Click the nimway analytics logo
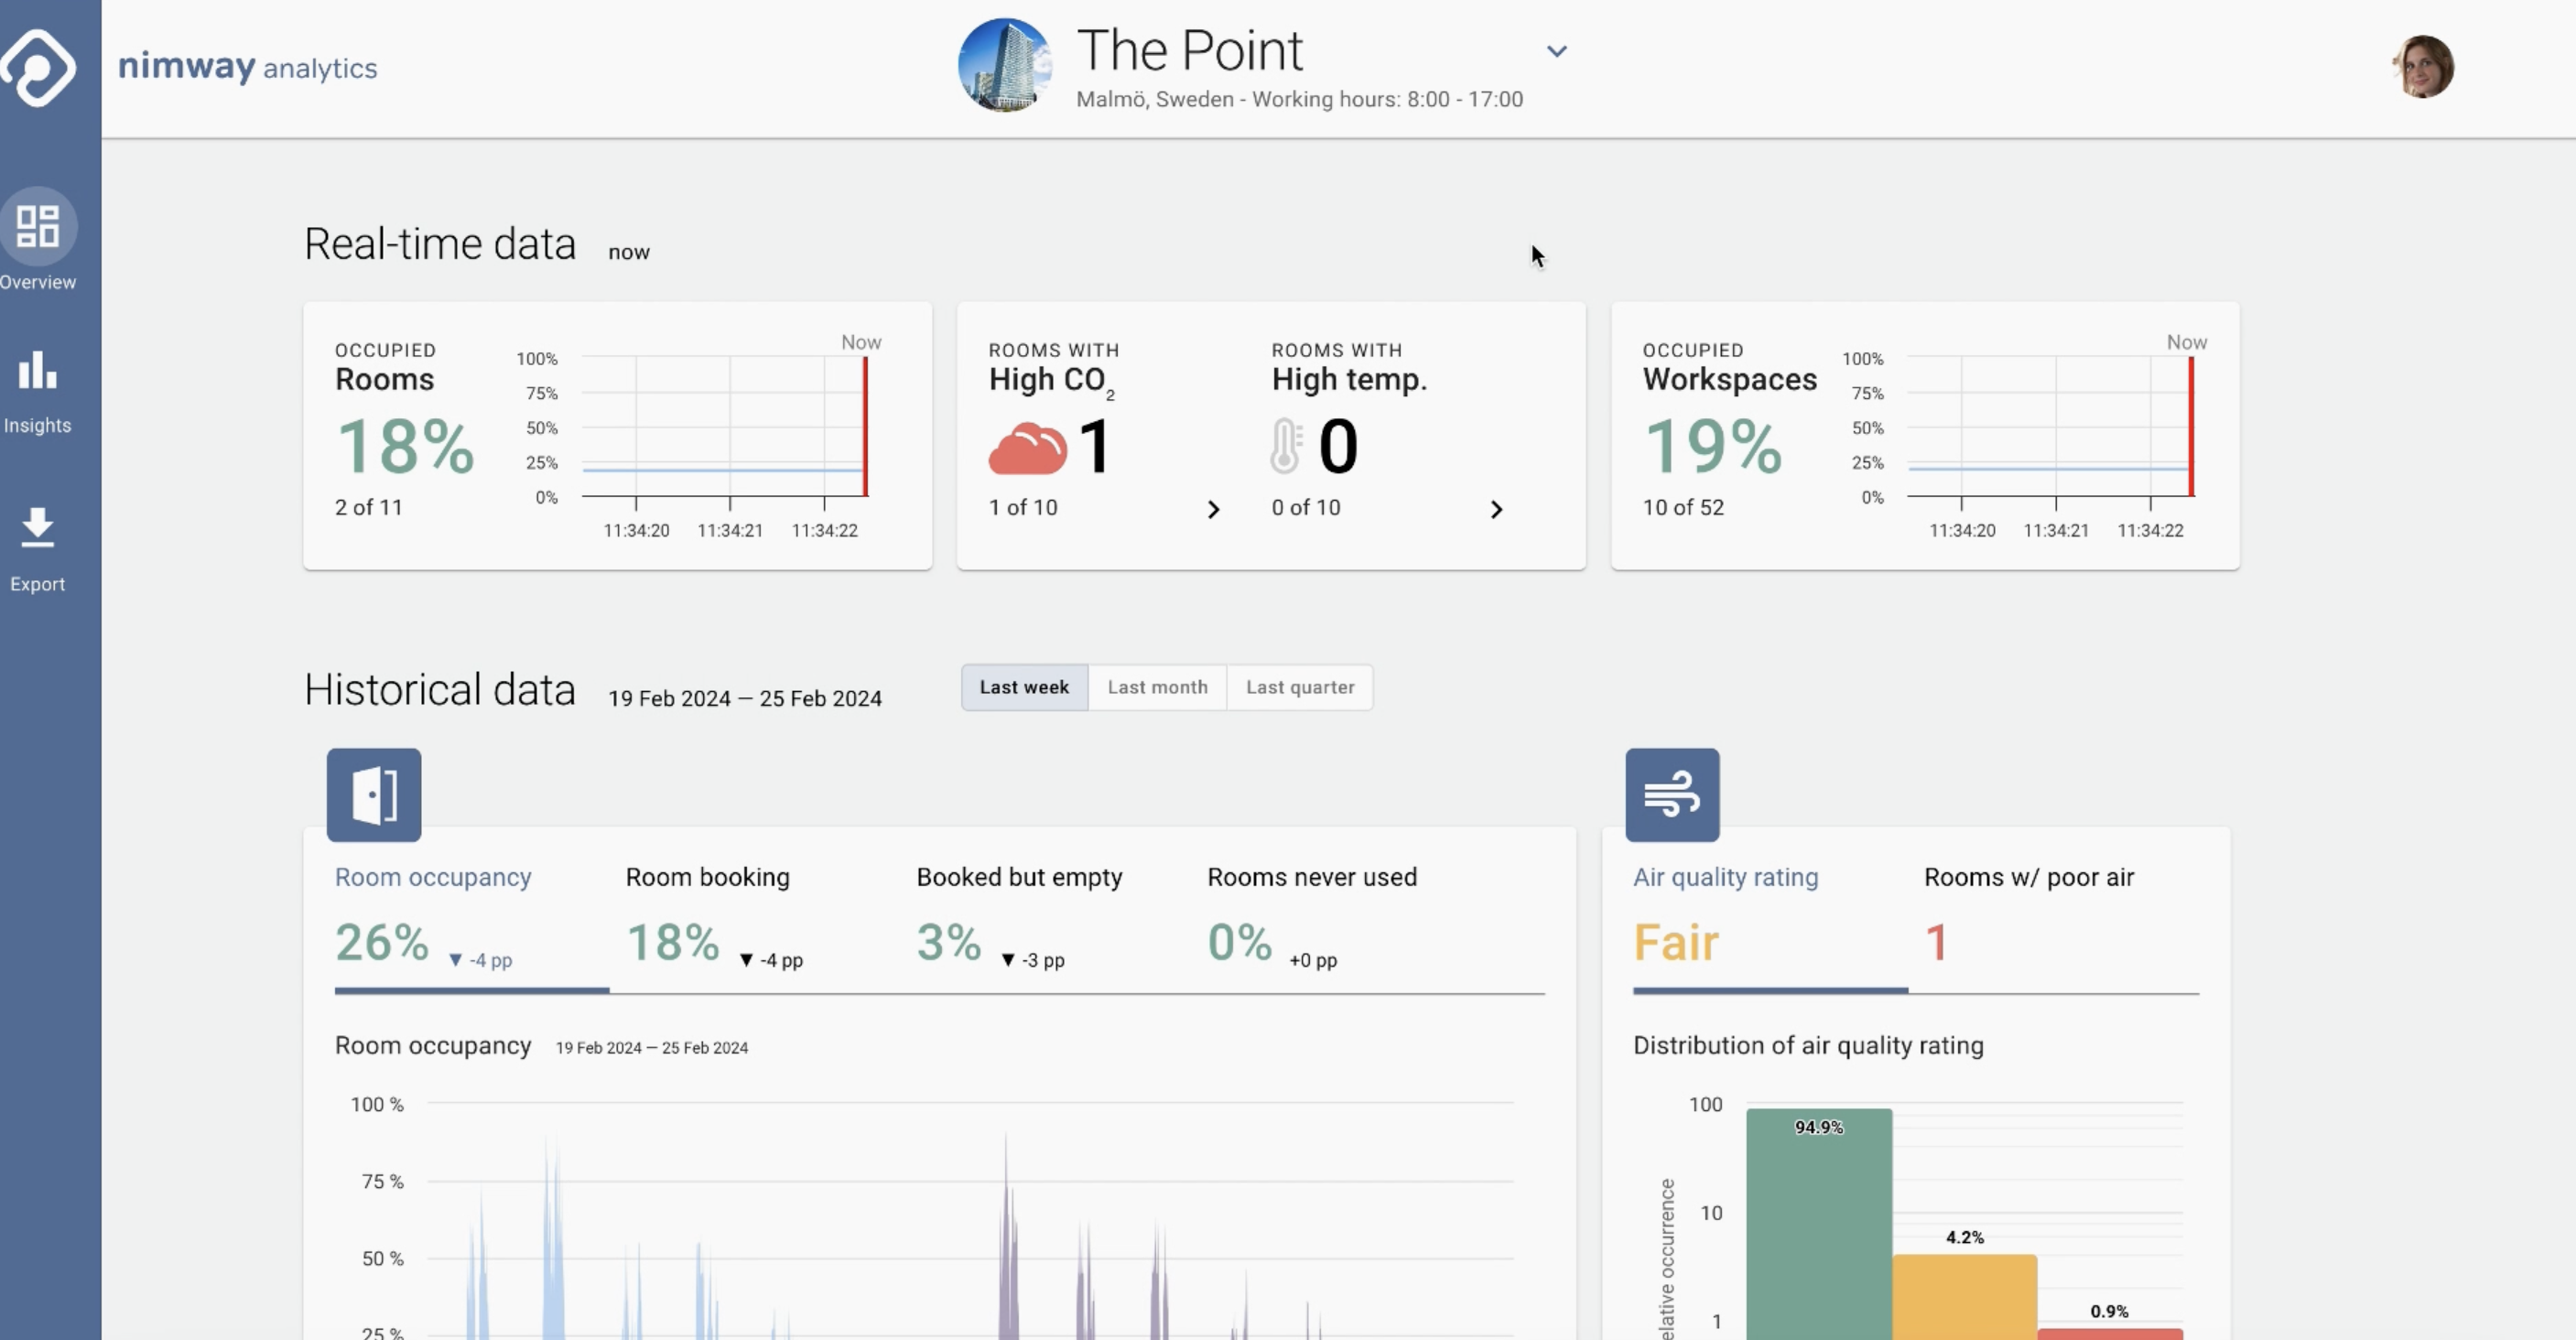 click(x=247, y=67)
